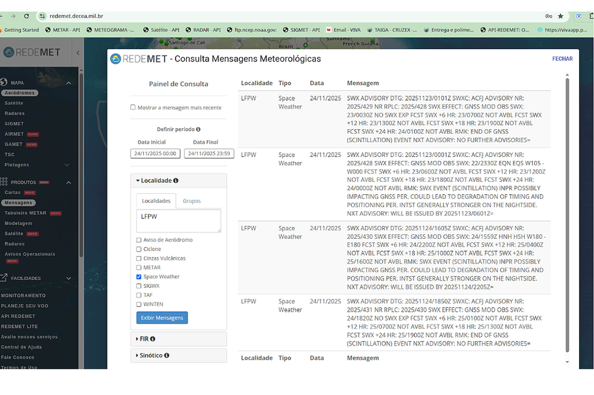Collapse sidebar with the left arrow icon
Viewport: 594px width, 395px height.
click(78, 53)
